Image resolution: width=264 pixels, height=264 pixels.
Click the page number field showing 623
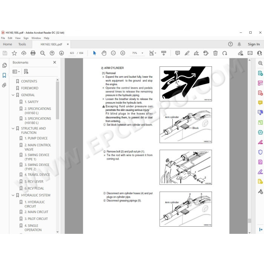click(x=72, y=53)
